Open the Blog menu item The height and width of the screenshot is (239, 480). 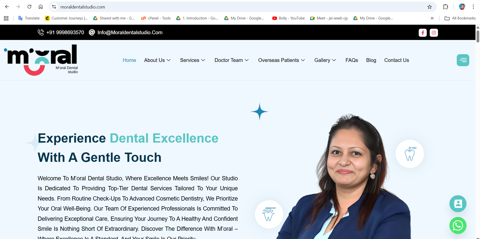(x=371, y=60)
